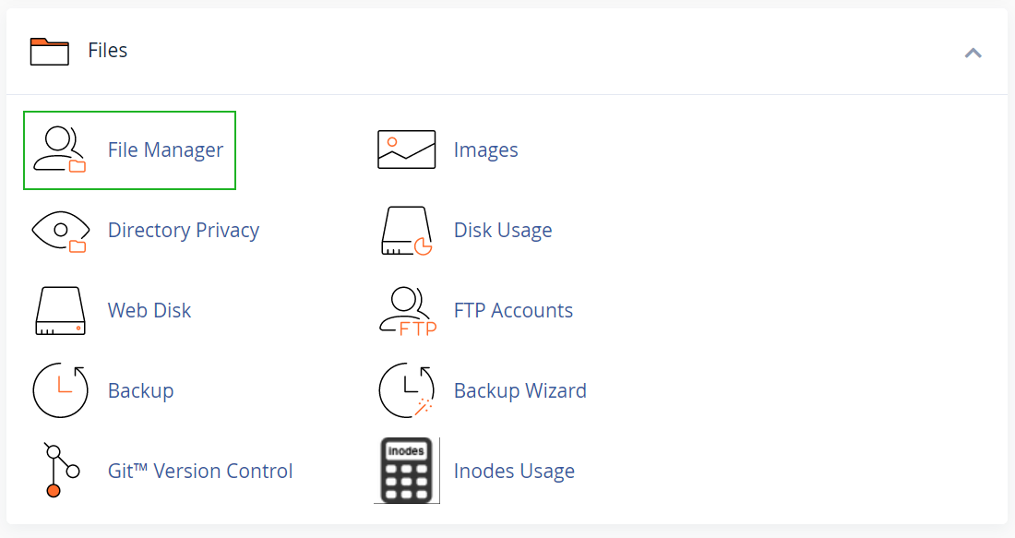
Task: Open the FTP Accounts user icon
Action: click(x=408, y=311)
